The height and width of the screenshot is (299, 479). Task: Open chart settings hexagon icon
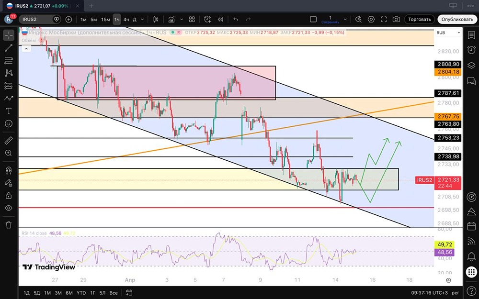(x=371, y=19)
